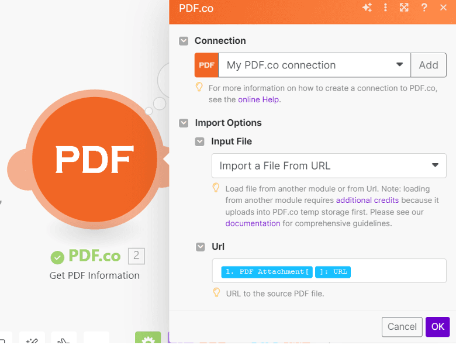
Task: Open the three-dot options menu
Action: point(385,8)
